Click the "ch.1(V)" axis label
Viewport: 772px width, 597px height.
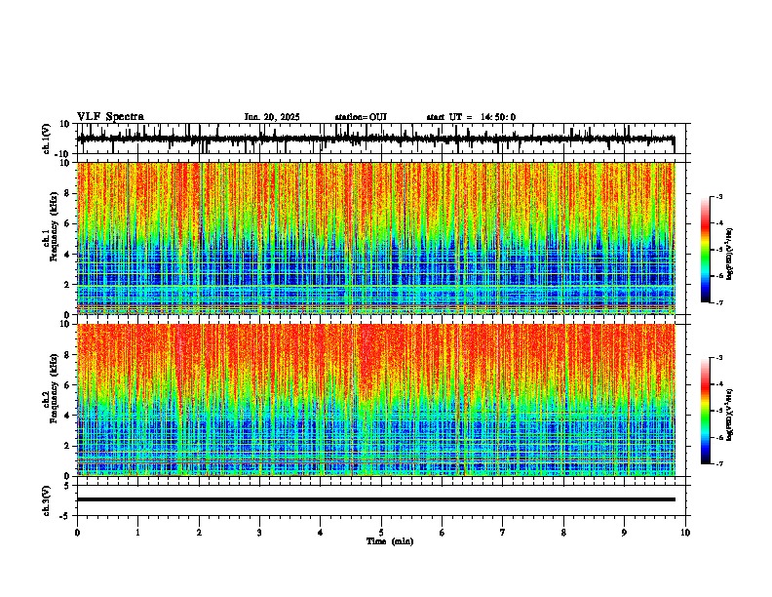47,139
